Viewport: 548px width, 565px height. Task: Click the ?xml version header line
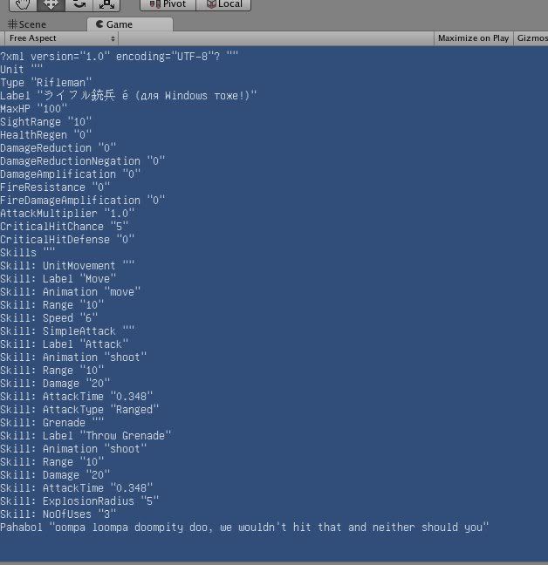click(x=119, y=57)
